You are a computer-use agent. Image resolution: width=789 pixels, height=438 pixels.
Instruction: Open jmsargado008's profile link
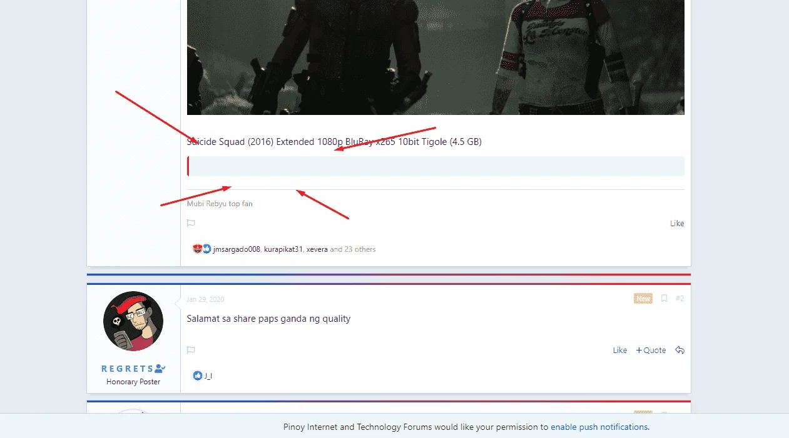tap(237, 249)
